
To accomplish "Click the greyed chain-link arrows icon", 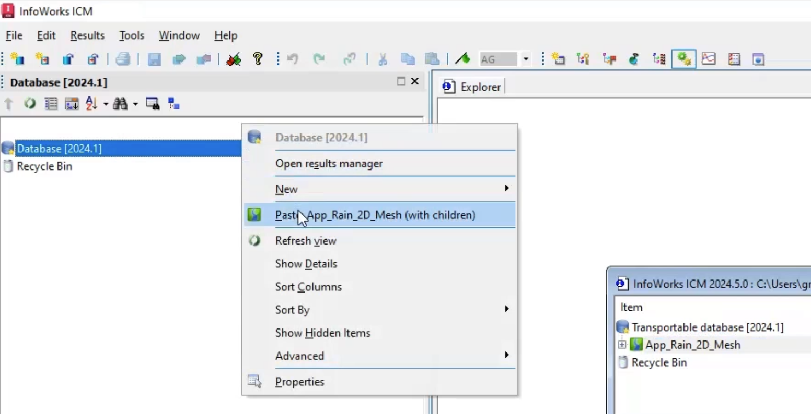I will tap(350, 59).
